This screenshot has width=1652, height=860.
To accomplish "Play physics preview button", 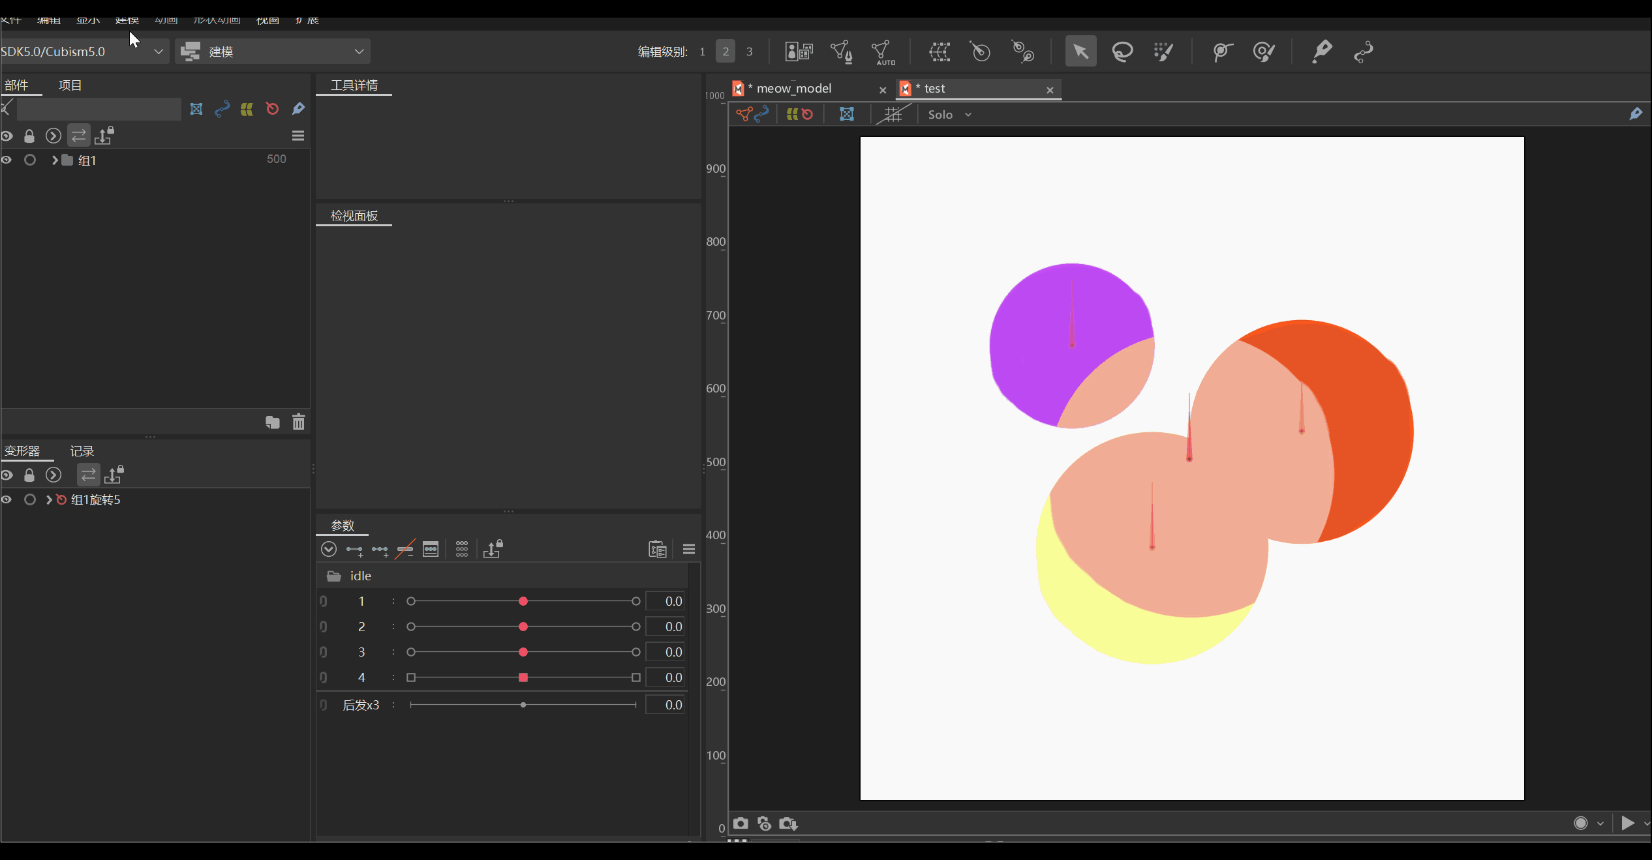I will coord(1628,823).
